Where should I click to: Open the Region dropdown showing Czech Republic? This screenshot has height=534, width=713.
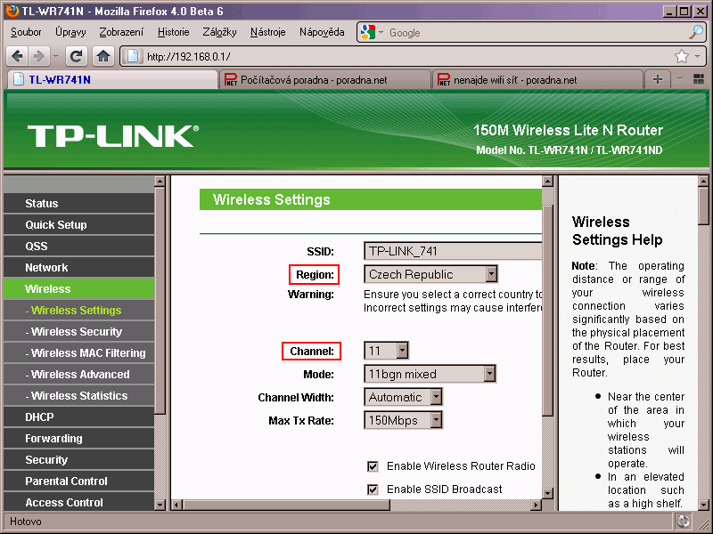point(430,274)
